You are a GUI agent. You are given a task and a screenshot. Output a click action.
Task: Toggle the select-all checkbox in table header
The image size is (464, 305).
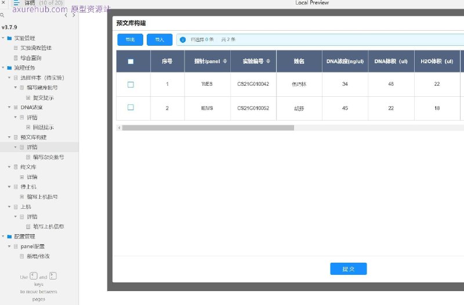130,61
